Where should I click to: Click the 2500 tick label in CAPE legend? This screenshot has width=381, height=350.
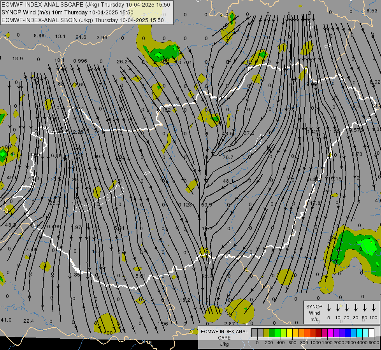[x=350, y=343]
